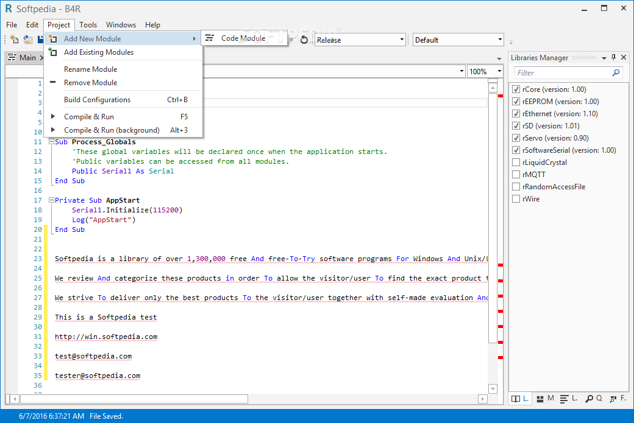
Task: Click the Remove Module minus icon
Action: pyautogui.click(x=52, y=82)
